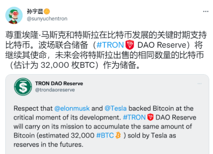Open the TRON DAO Reserve account name
Image resolution: width=213 pixels, height=154 pixels.
59,84
